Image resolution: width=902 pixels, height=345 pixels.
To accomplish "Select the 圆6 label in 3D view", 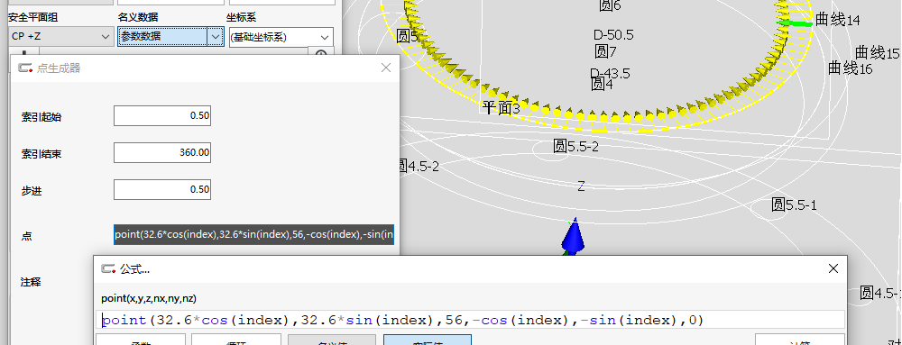I will tap(610, 5).
